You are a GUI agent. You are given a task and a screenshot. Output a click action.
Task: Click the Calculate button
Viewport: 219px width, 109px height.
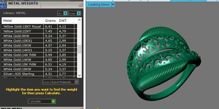click(x=42, y=101)
